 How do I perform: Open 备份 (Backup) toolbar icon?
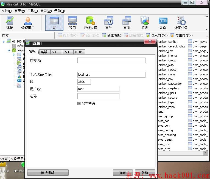[163, 23]
